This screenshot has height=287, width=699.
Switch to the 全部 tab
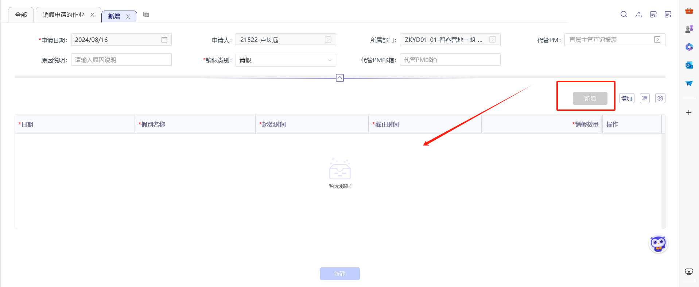pos(21,15)
